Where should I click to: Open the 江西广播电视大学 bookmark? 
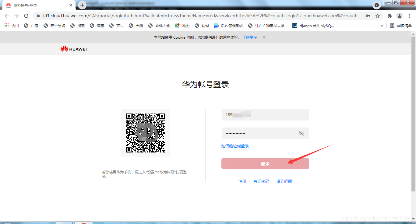point(268,26)
